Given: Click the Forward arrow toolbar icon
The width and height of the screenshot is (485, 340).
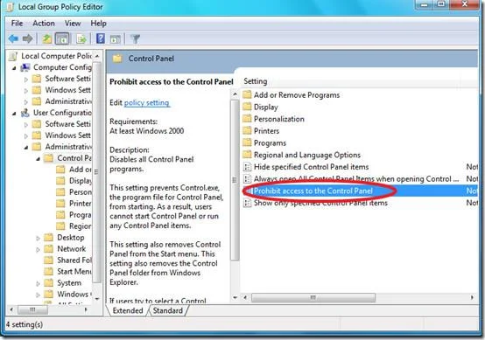Looking at the screenshot, I should tap(27, 39).
